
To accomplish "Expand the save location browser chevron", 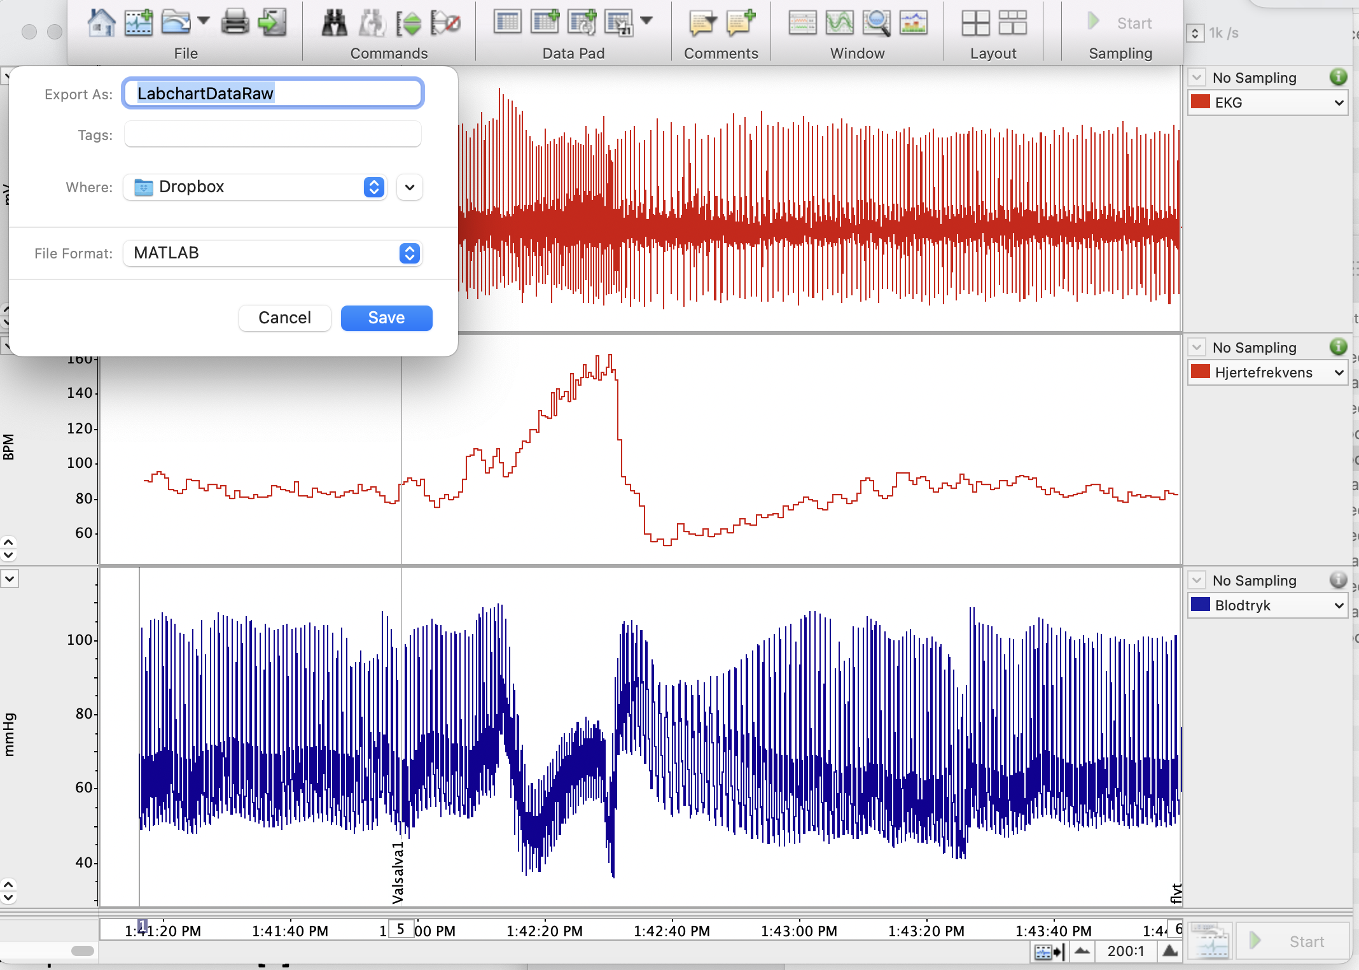I will [x=410, y=187].
